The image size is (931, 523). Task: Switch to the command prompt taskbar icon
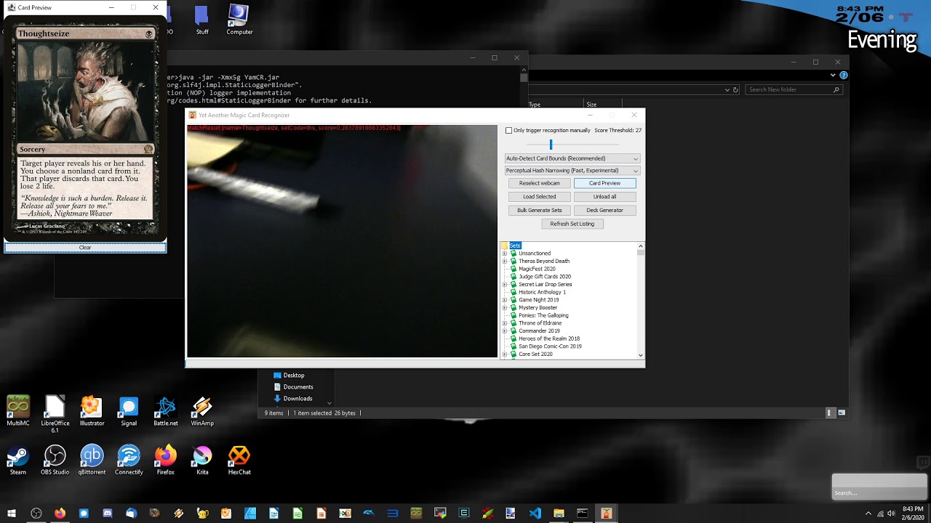[582, 514]
